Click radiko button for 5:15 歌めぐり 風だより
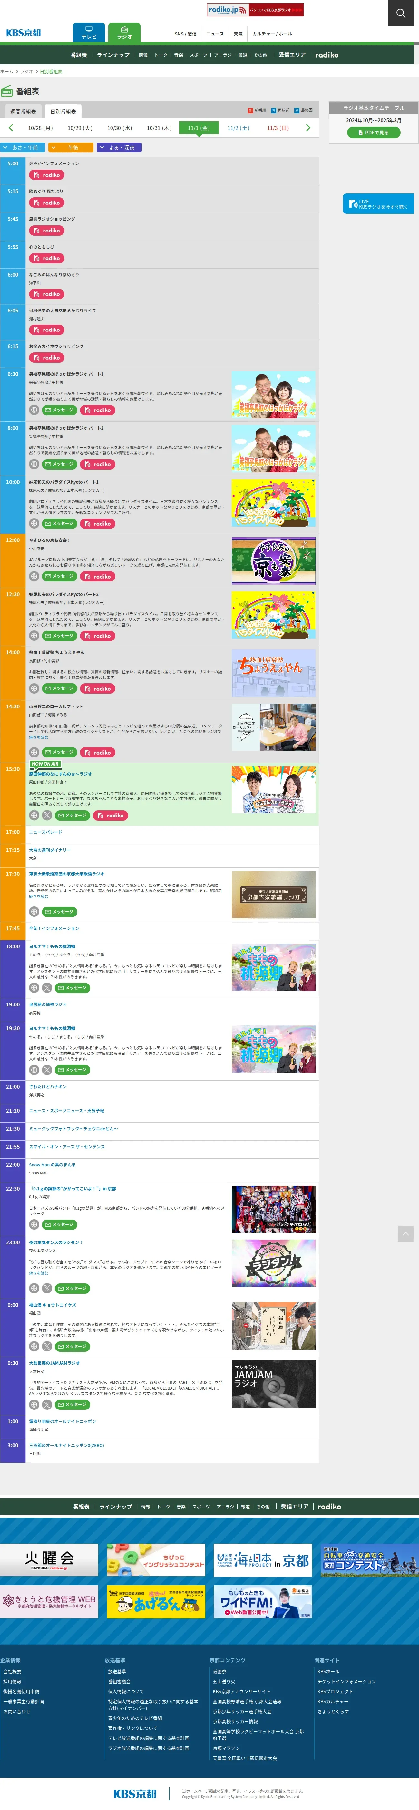 (46, 203)
